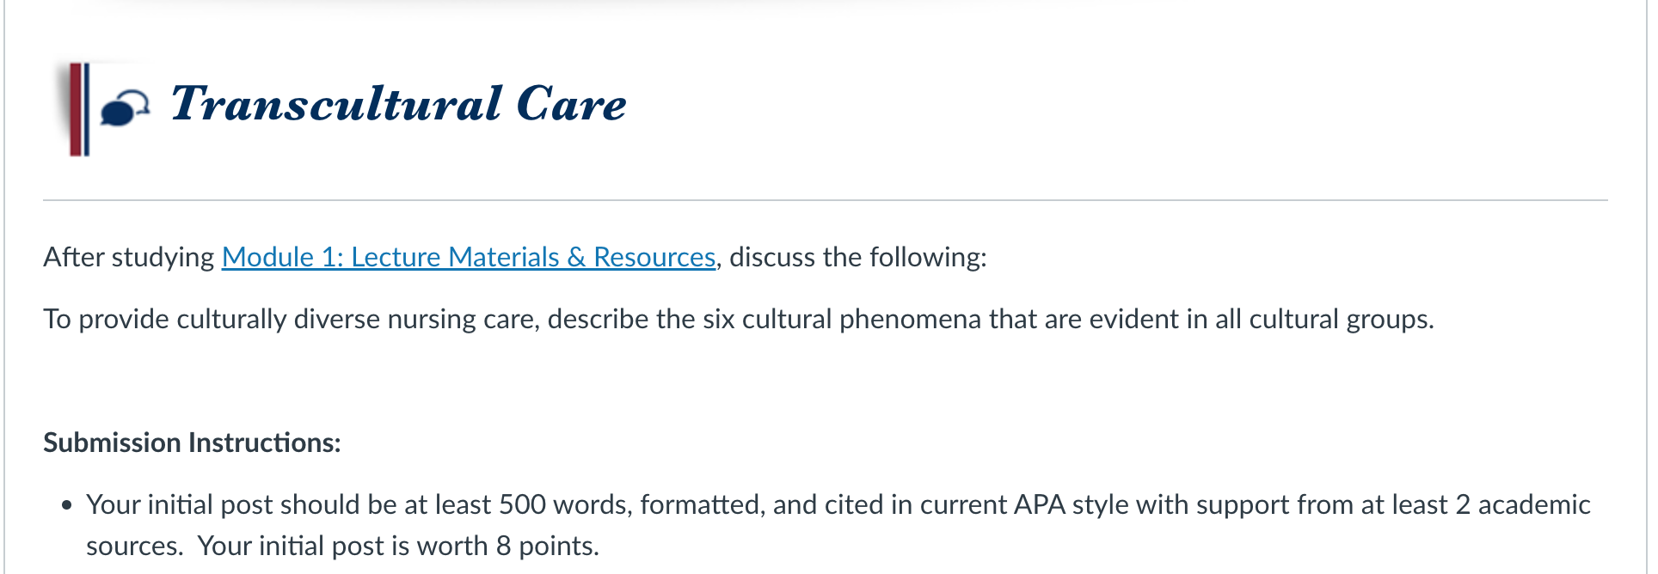The width and height of the screenshot is (1658, 574).
Task: Click the word Transcultural in the title
Action: pos(336,104)
